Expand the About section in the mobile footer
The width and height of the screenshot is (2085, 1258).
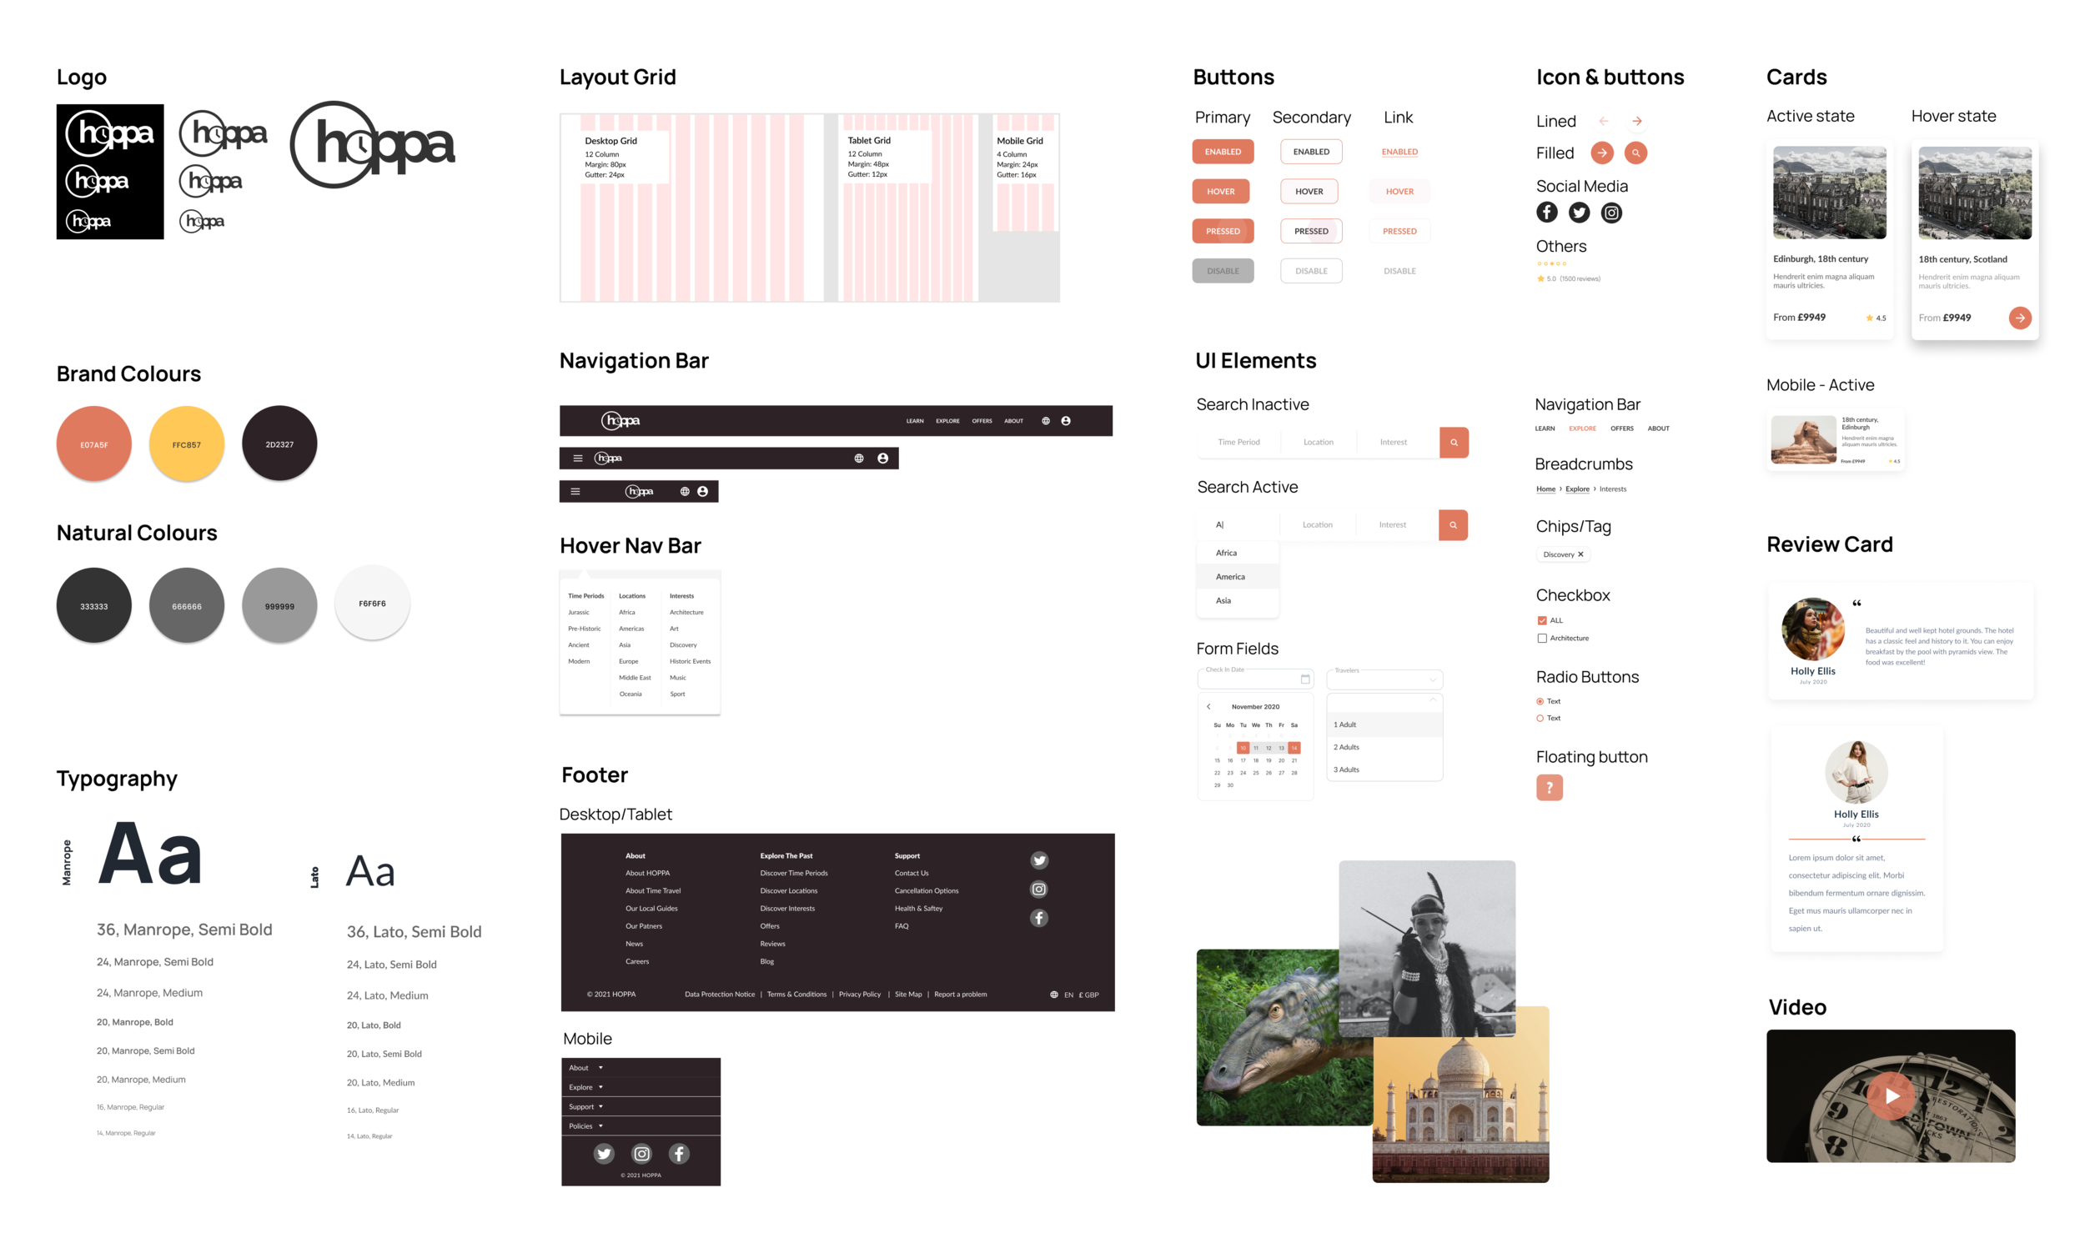tap(585, 1068)
